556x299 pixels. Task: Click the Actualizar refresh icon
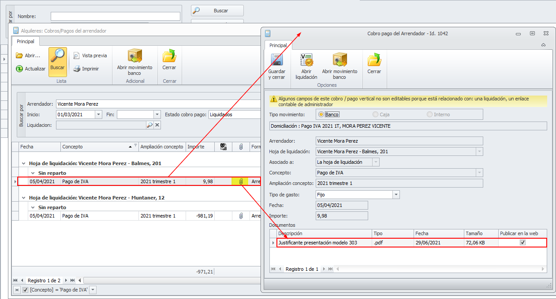(x=19, y=69)
